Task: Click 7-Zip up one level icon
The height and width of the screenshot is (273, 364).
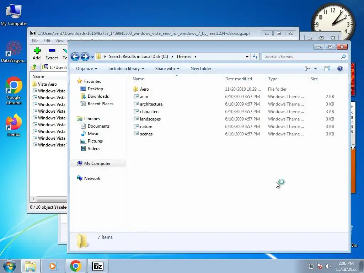Action: (34, 67)
